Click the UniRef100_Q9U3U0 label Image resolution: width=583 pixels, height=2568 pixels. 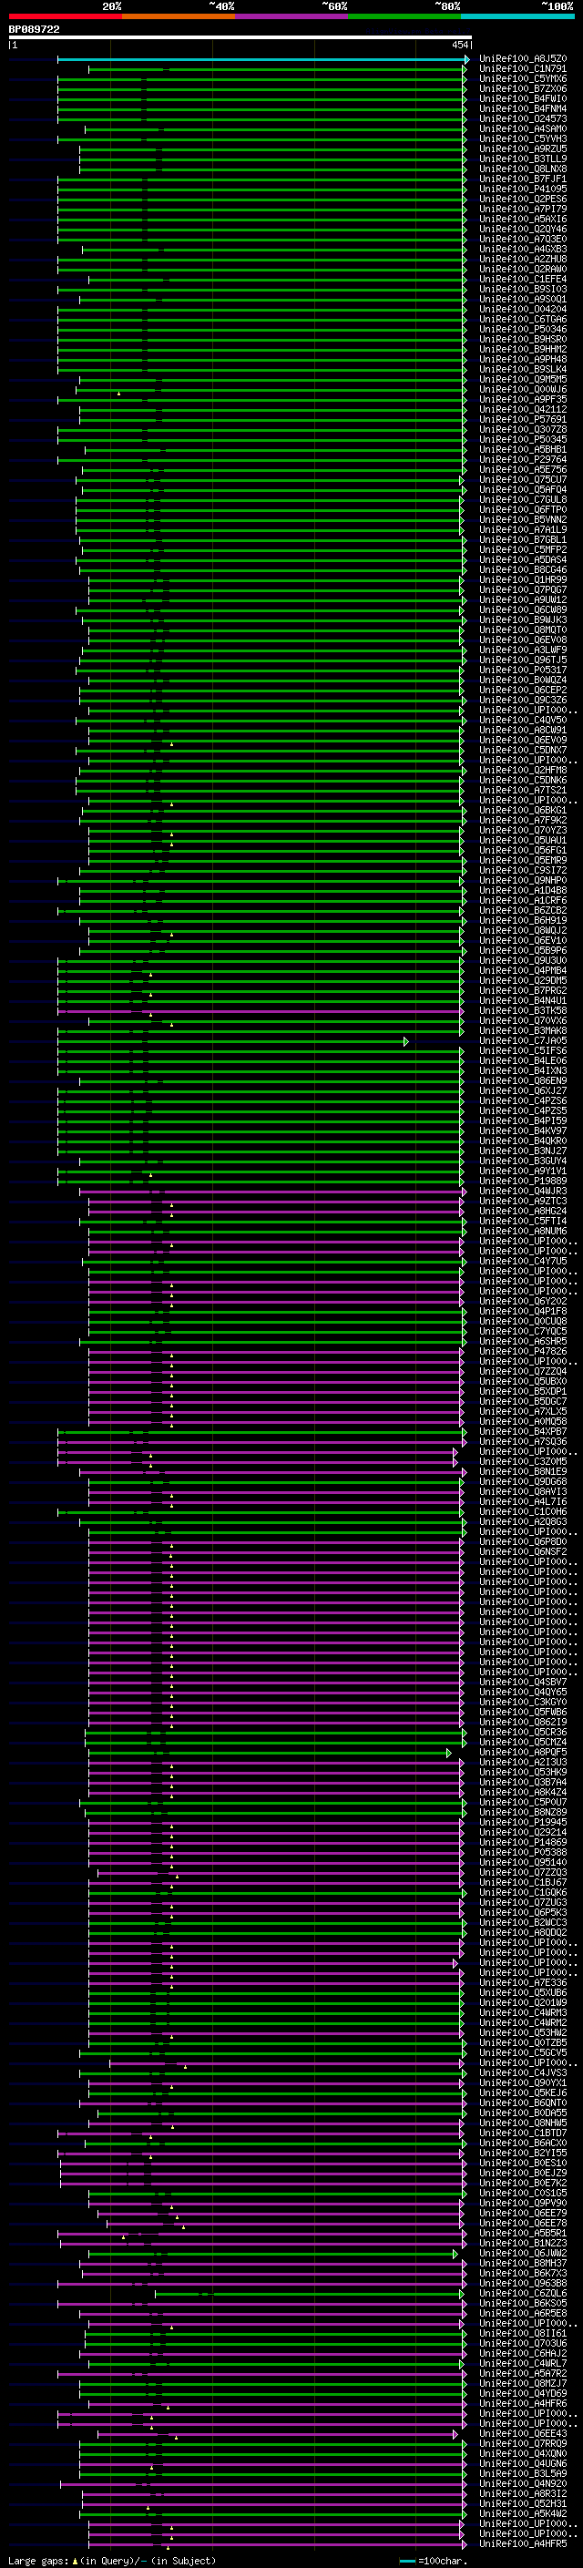click(523, 961)
